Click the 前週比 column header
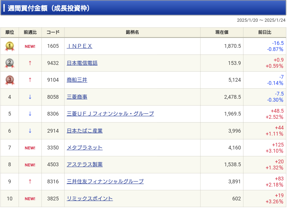The height and width of the screenshot is (212, 288). 30,32
